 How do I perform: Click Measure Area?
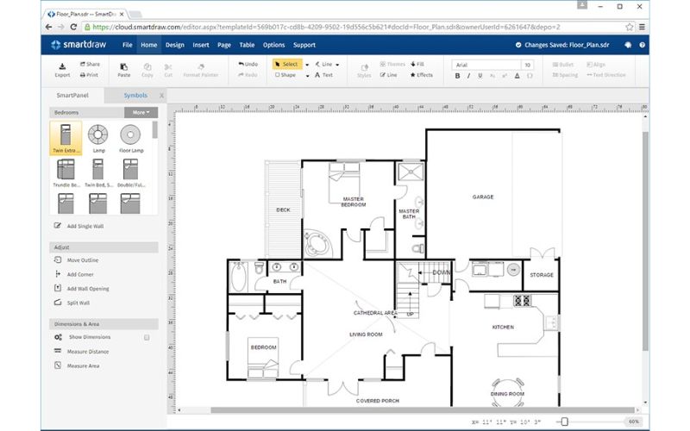click(77, 365)
